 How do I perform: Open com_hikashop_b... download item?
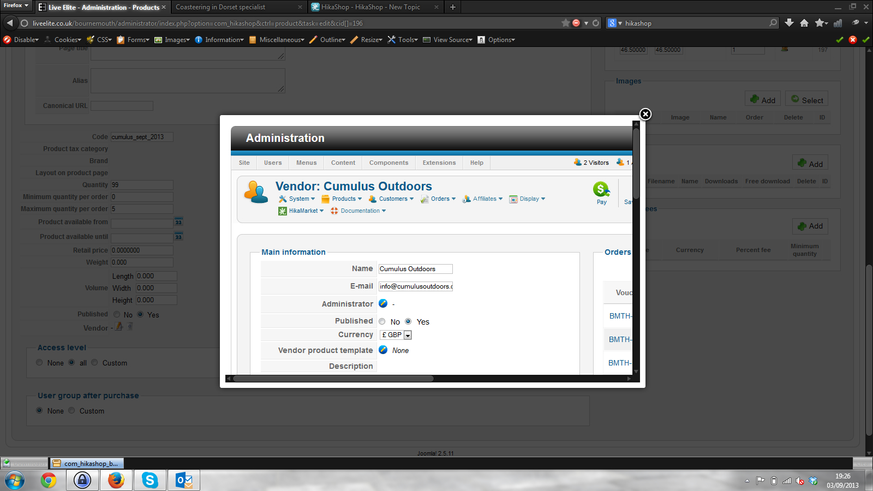[87, 463]
